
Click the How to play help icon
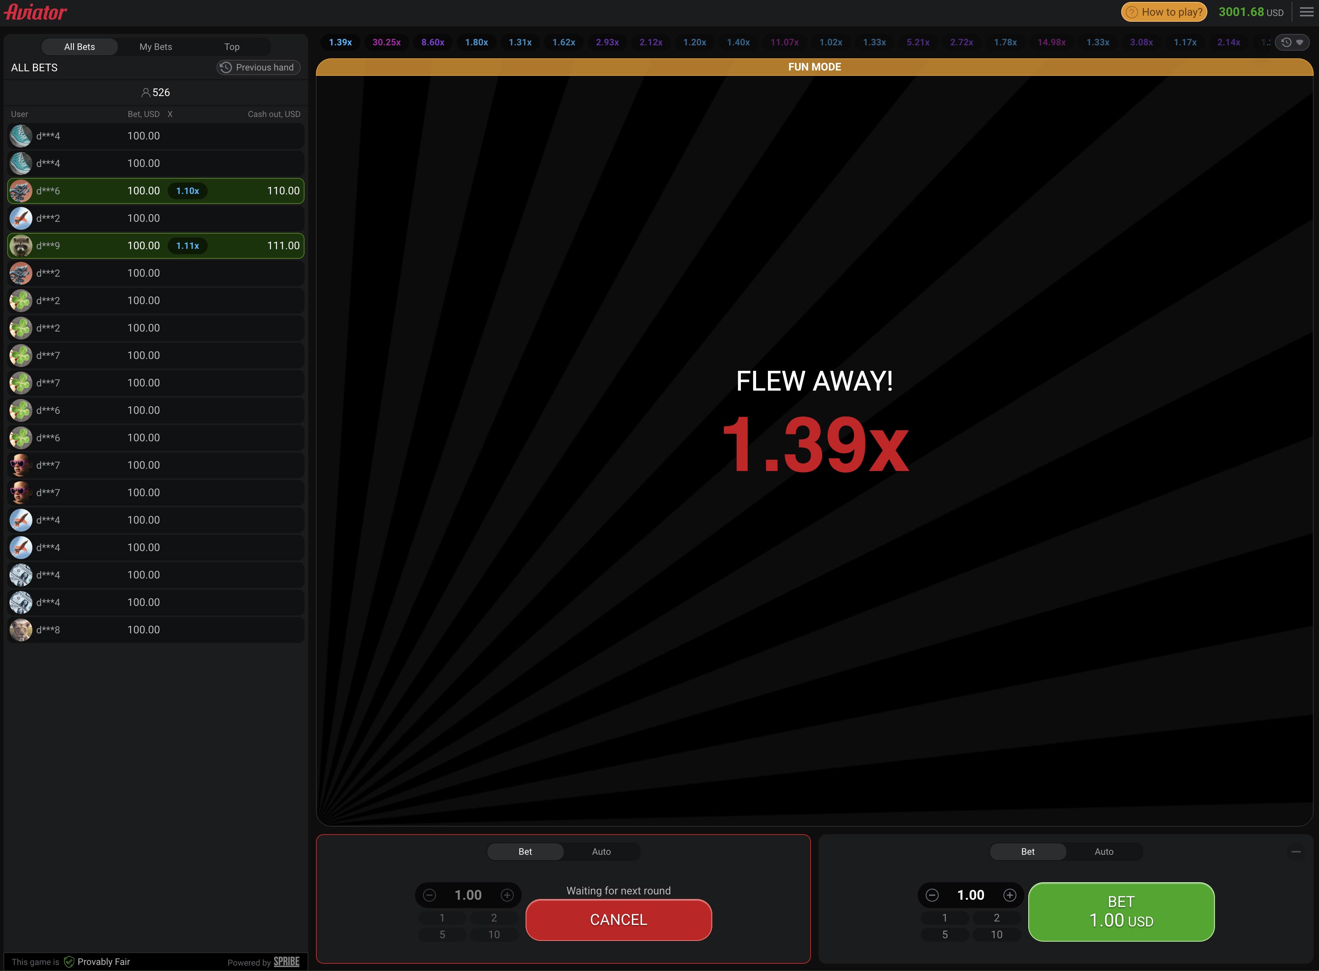click(x=1133, y=12)
